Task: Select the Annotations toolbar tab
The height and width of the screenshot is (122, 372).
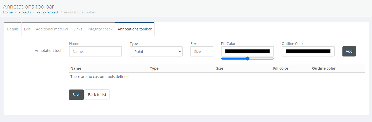Action: pyautogui.click(x=135, y=29)
